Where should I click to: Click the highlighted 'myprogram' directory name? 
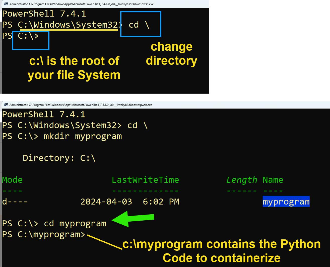[286, 202]
